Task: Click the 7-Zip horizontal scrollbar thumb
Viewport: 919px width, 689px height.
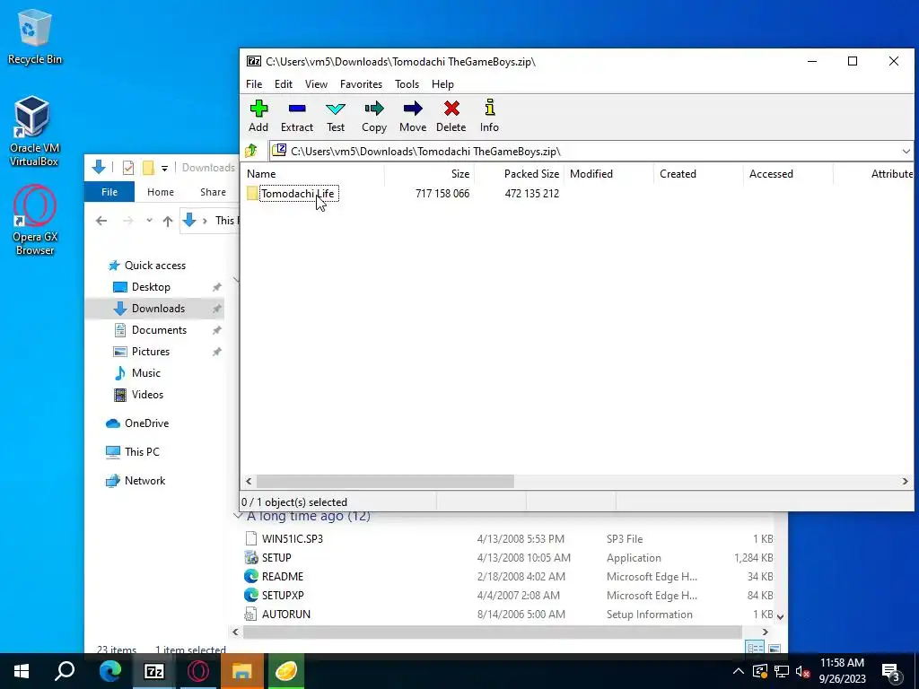Action: coord(385,481)
